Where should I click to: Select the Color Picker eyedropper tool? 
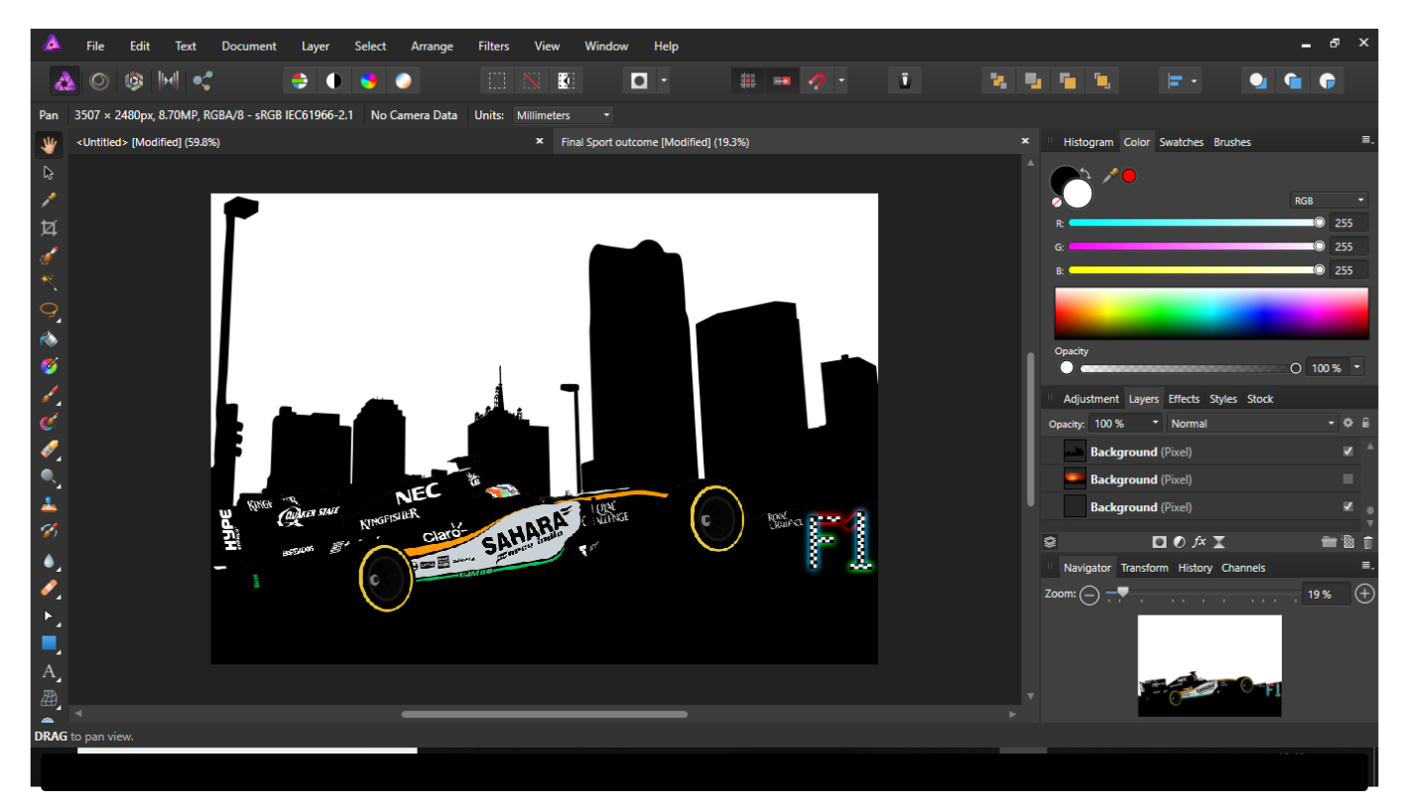[x=49, y=200]
